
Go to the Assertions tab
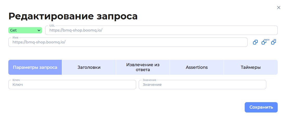click(x=197, y=67)
